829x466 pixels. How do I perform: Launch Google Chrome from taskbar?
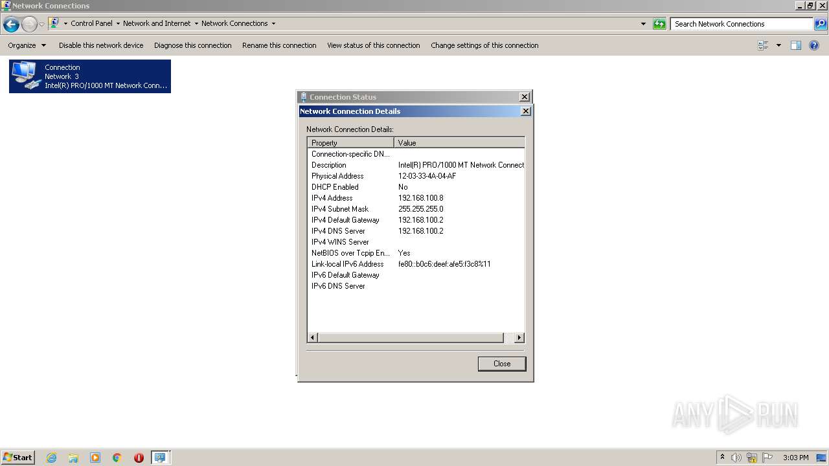point(117,458)
